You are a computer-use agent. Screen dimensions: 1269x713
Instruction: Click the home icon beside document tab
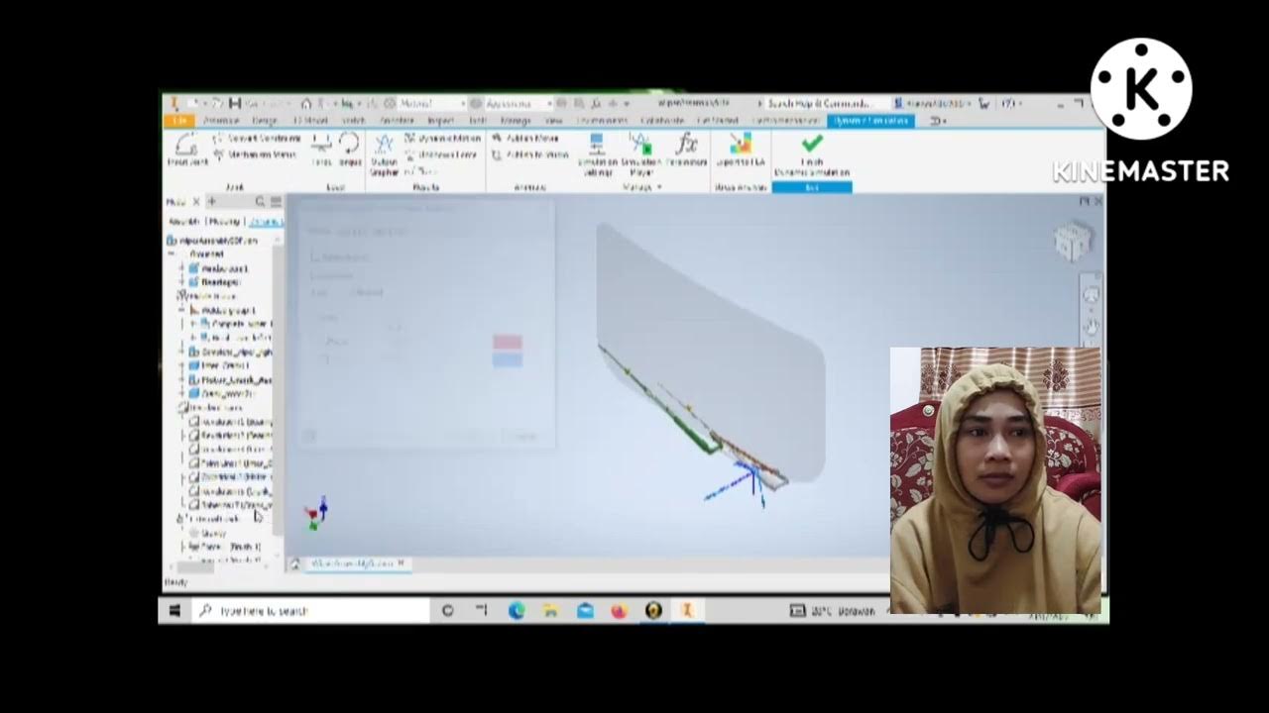tap(294, 563)
